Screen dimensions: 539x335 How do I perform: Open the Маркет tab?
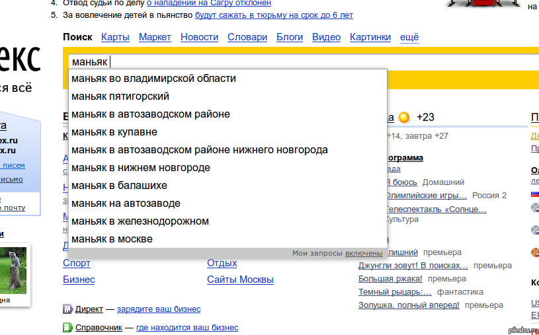(155, 38)
